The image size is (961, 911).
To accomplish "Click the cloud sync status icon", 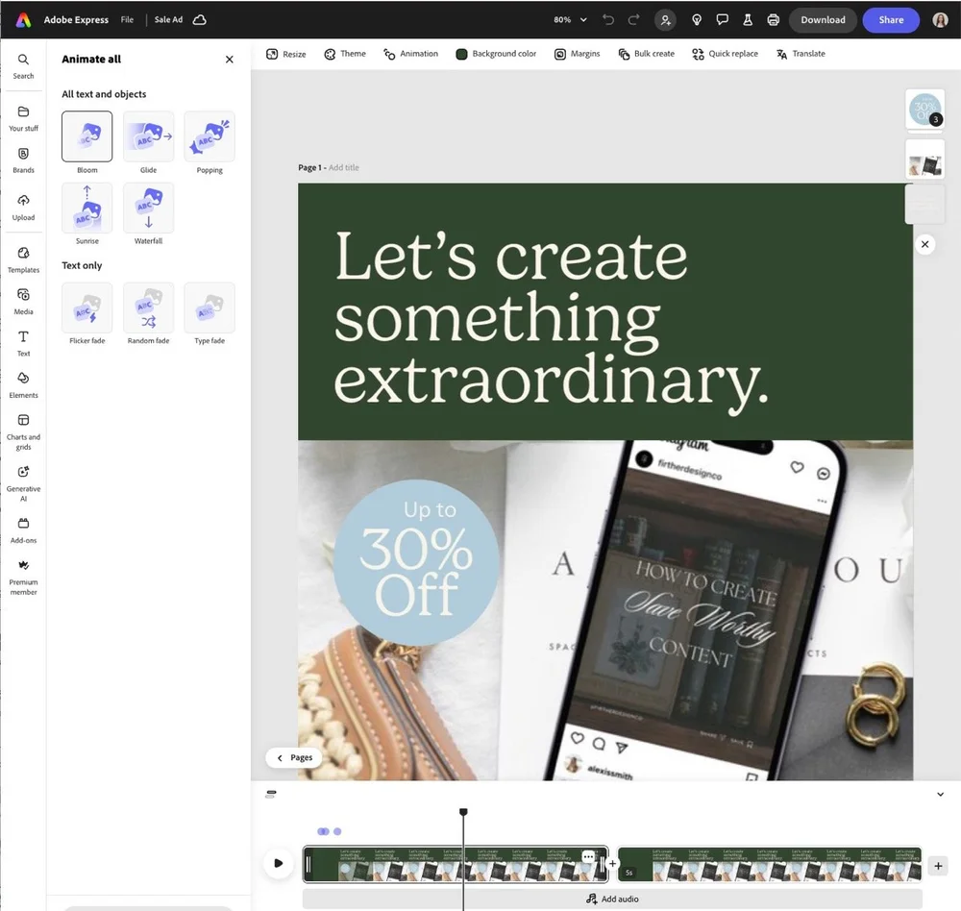I will point(199,19).
